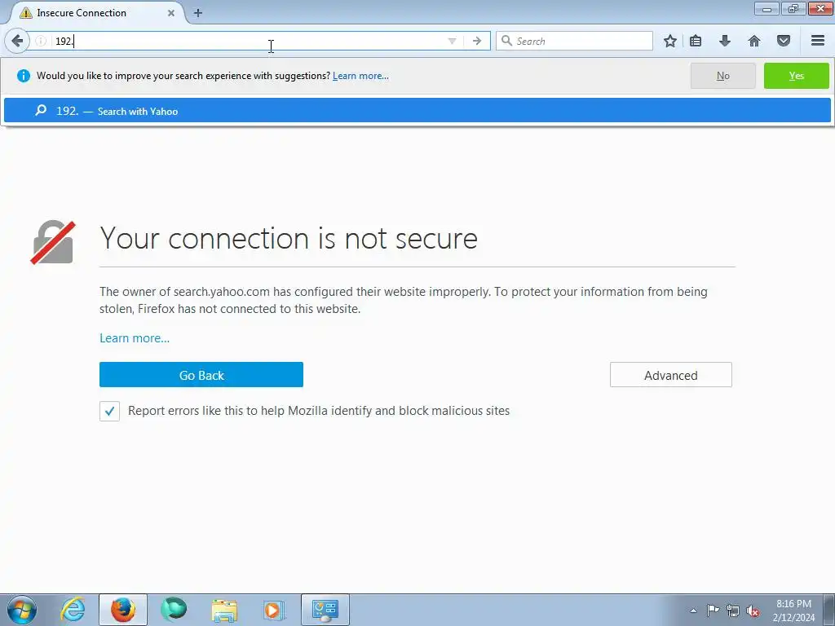This screenshot has height=626, width=835.
Task: Click the Advanced button
Action: [x=670, y=375]
